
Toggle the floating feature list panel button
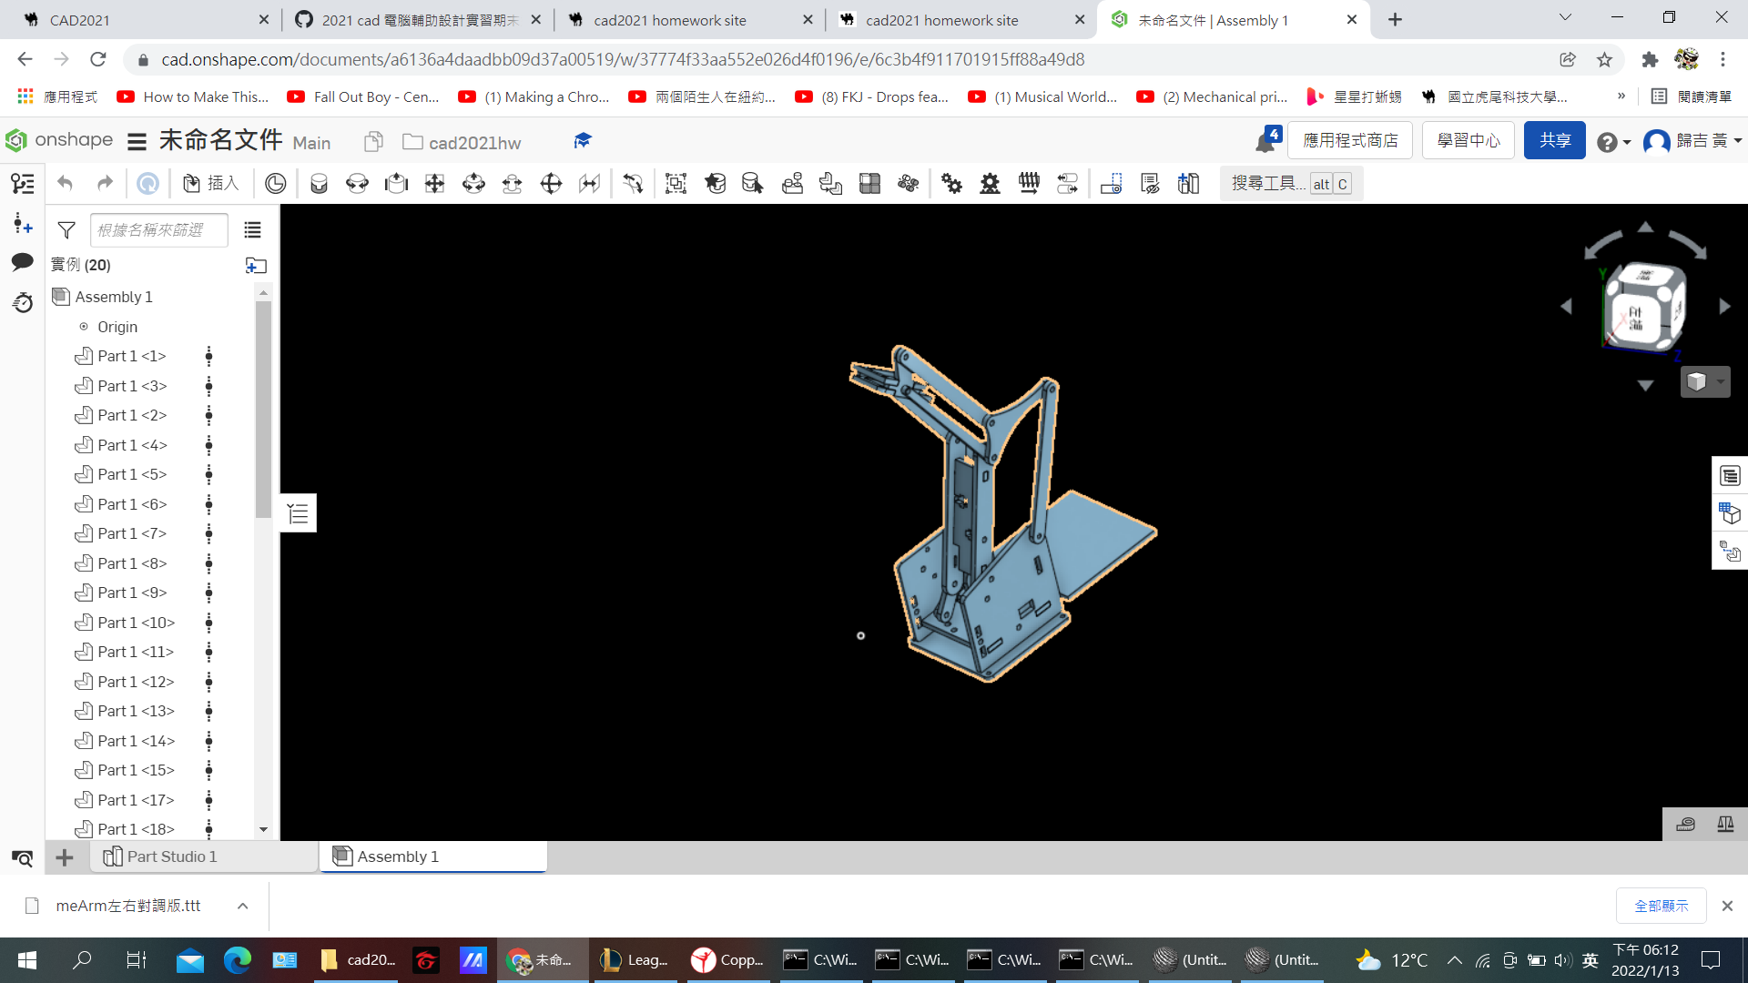click(x=298, y=514)
